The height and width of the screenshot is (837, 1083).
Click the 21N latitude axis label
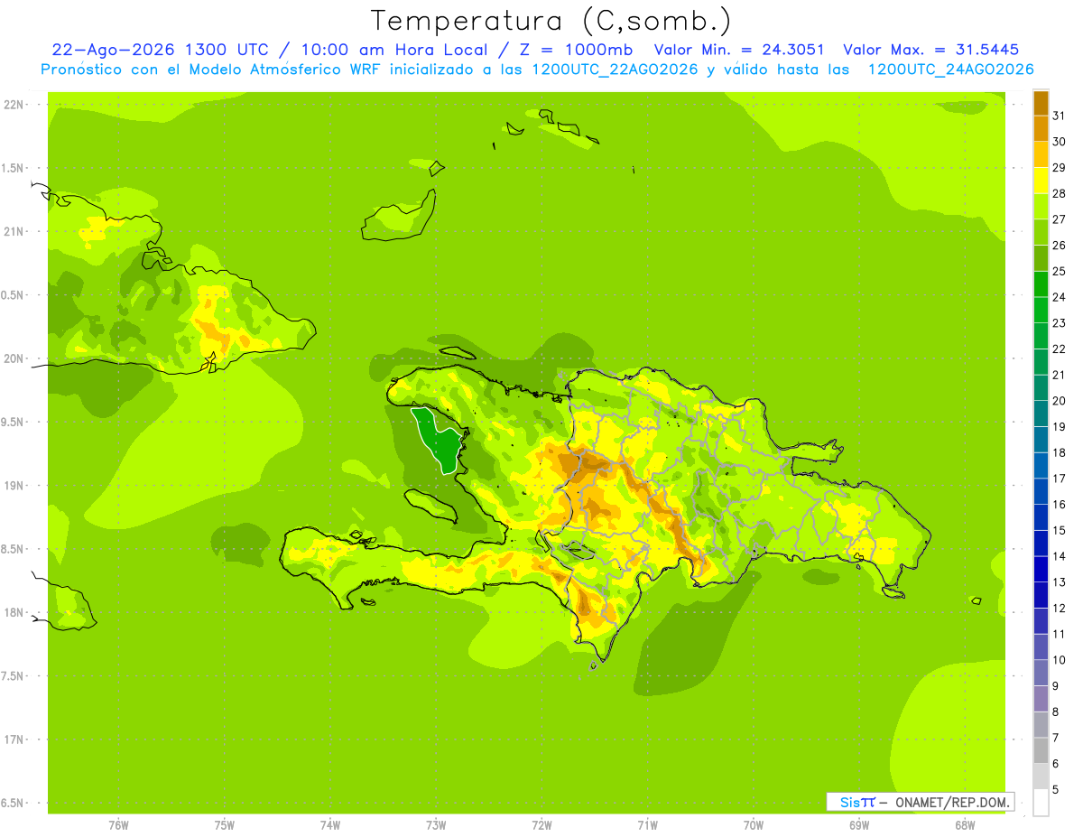point(13,231)
